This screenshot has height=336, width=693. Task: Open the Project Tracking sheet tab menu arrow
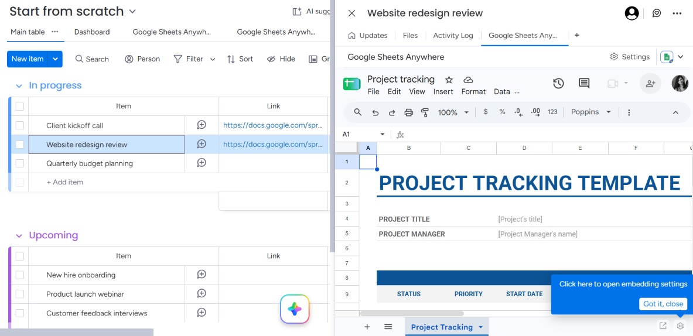pos(481,327)
